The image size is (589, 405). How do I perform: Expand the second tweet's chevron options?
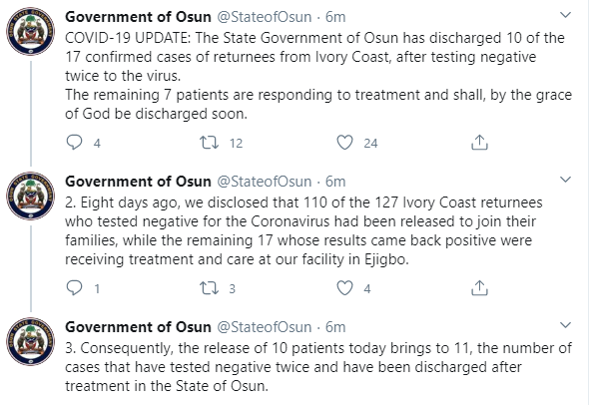(x=565, y=180)
